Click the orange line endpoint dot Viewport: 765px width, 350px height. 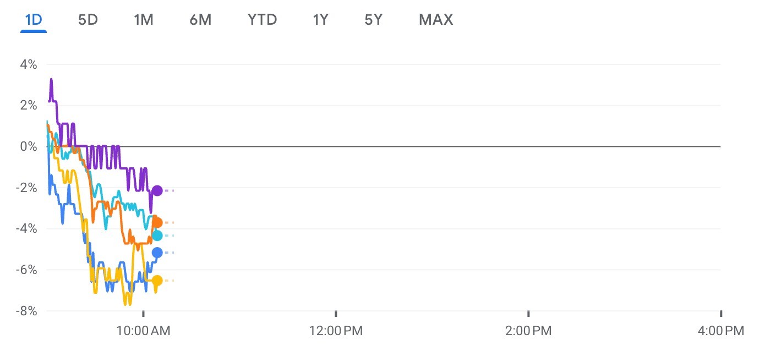[x=157, y=222]
